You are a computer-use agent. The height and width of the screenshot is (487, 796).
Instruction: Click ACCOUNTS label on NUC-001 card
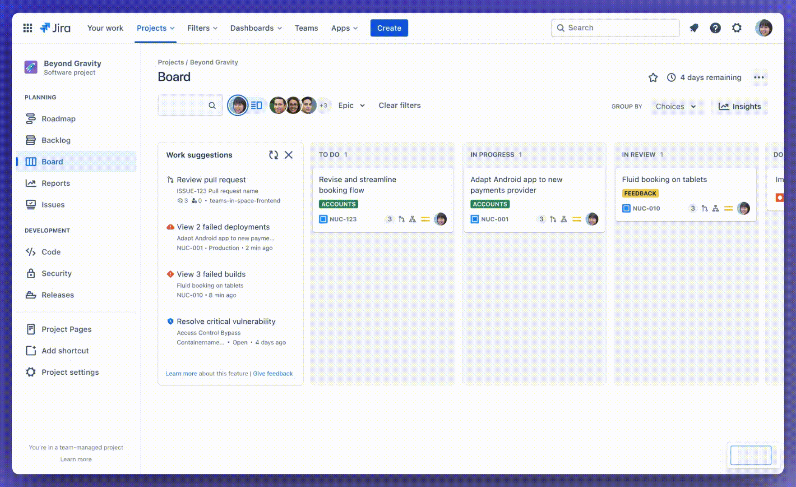490,204
